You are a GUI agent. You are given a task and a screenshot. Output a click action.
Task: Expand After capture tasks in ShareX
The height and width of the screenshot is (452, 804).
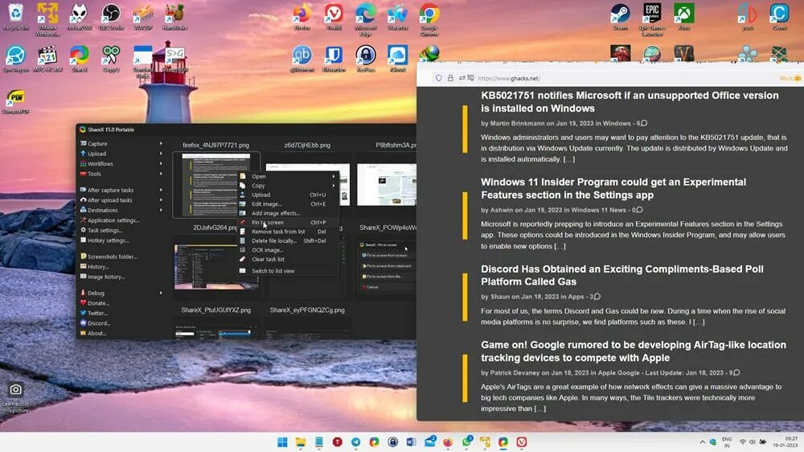(121, 190)
